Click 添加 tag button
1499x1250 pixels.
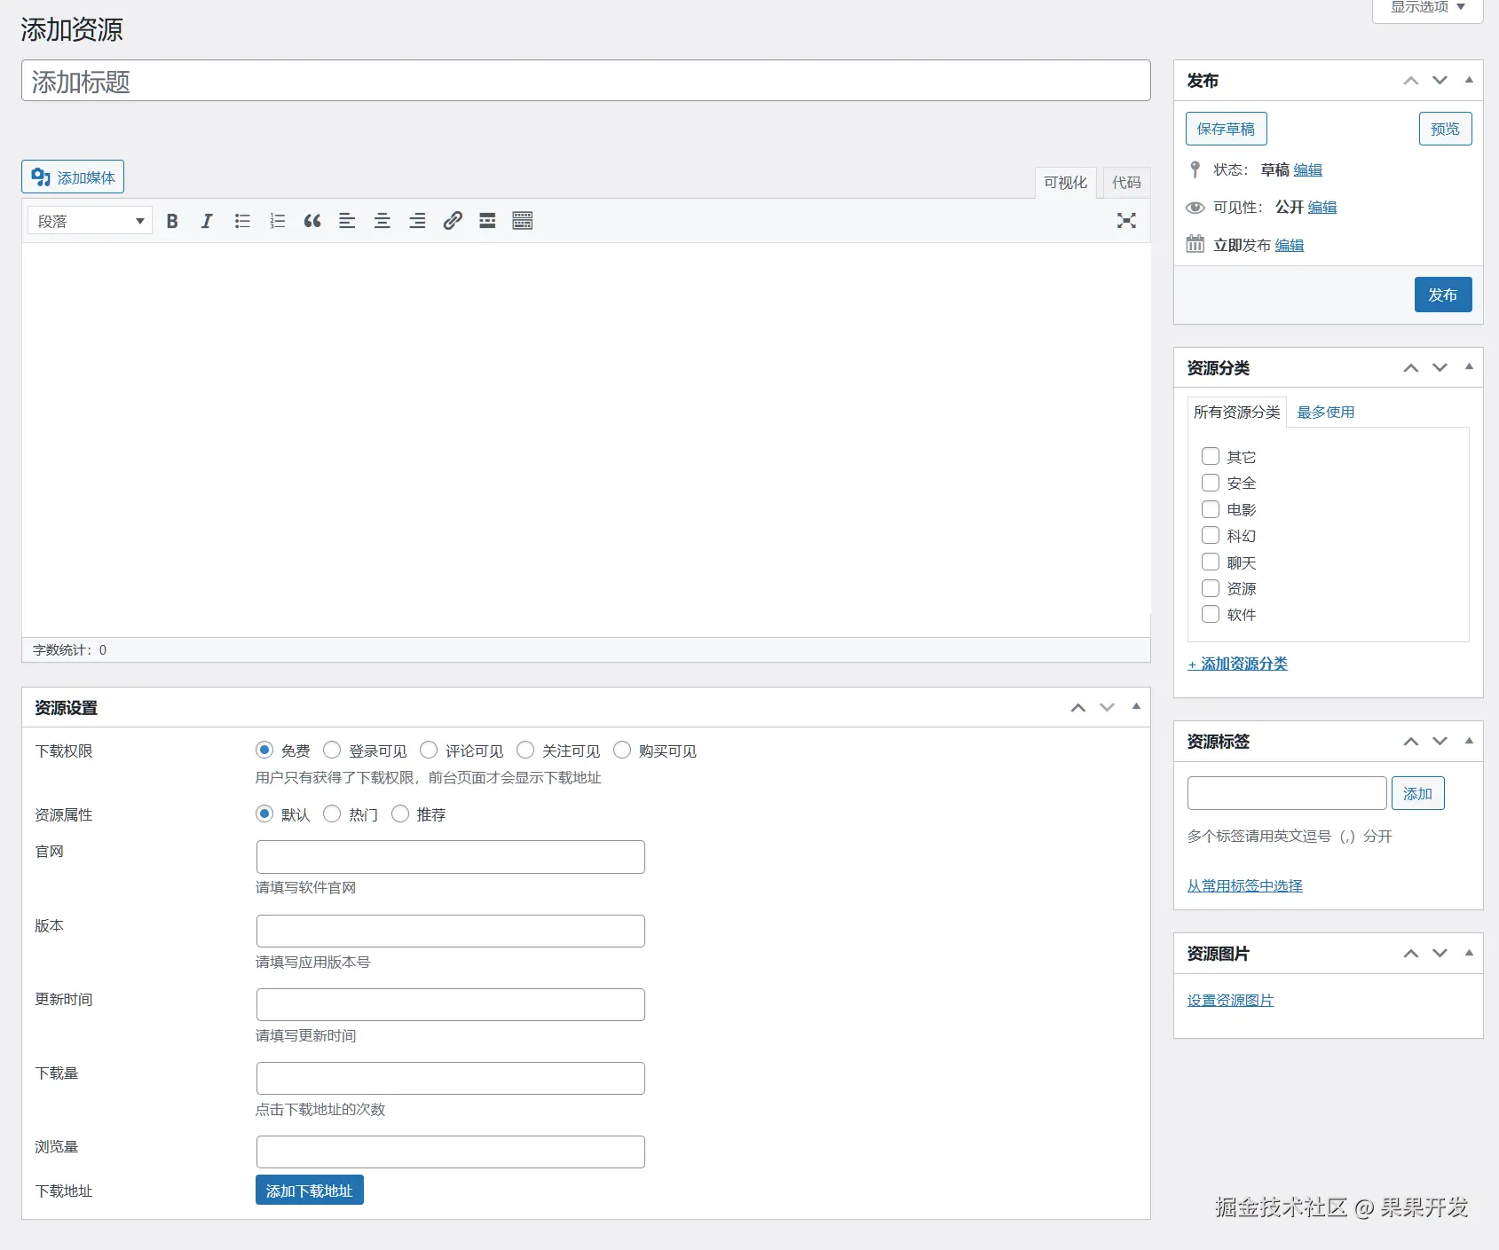click(1417, 793)
